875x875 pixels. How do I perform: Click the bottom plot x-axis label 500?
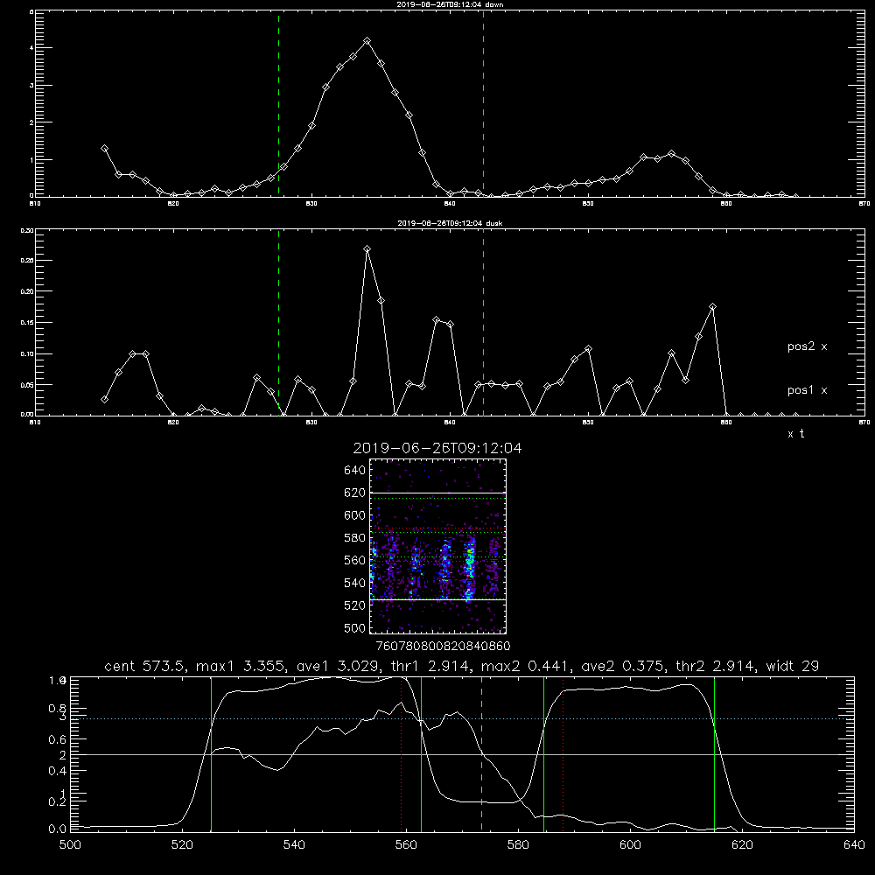click(x=70, y=845)
